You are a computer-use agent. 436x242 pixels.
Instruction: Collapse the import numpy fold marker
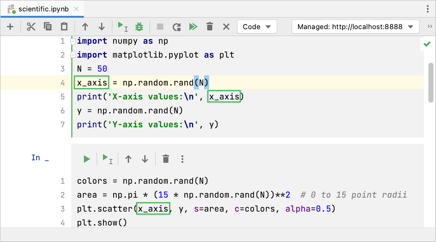(73, 41)
